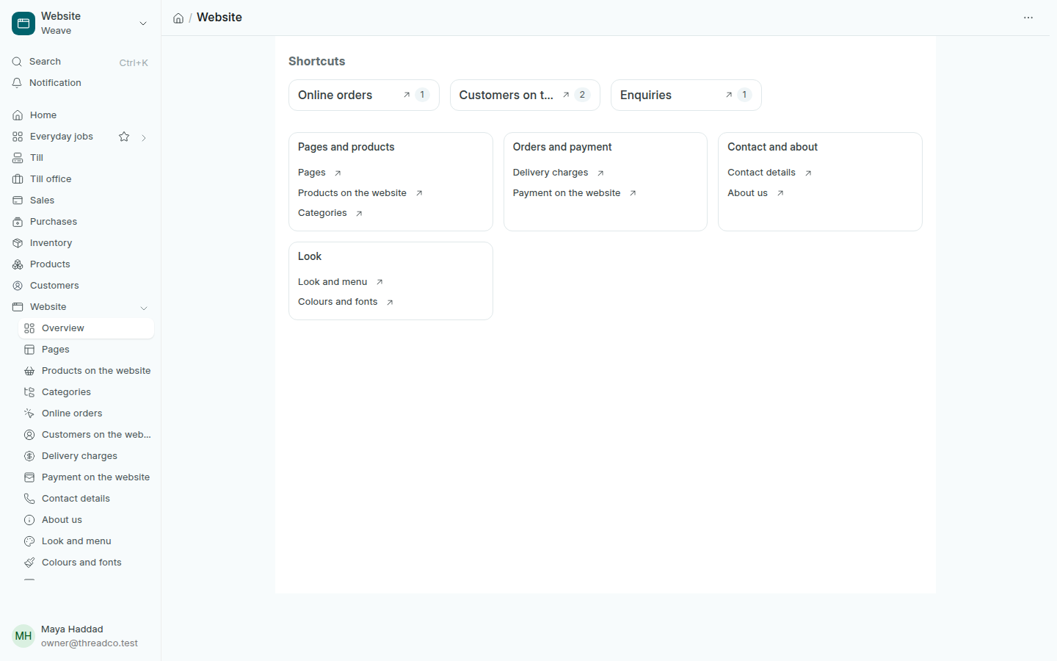Open Customers on the web... sidebar item
This screenshot has height=661, width=1057.
86,435
